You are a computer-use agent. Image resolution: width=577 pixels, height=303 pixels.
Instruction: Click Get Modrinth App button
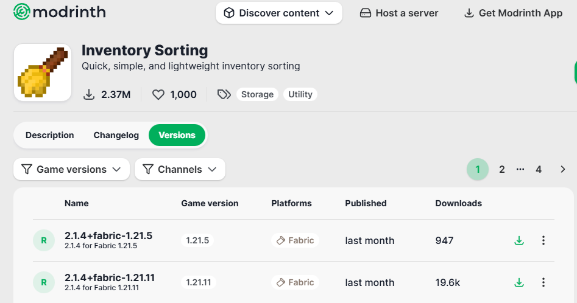513,13
